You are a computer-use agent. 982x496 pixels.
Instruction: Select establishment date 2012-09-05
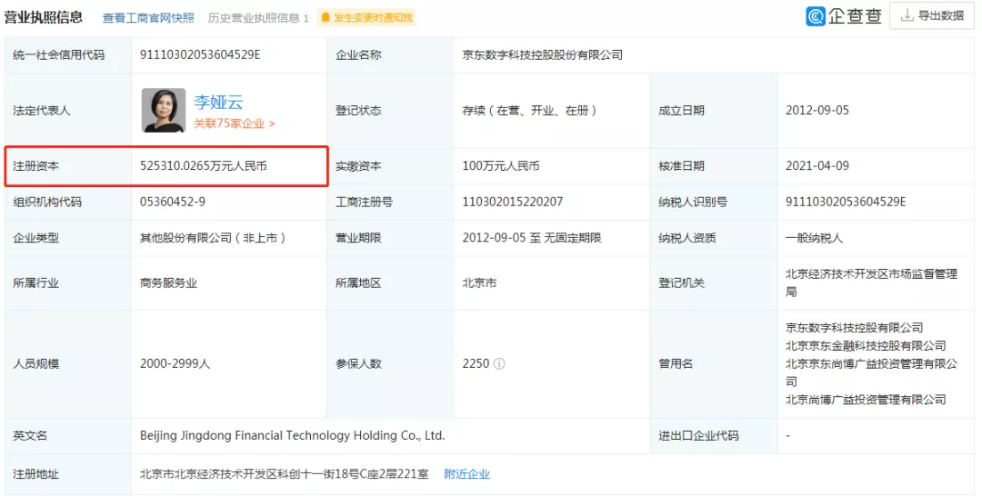817,110
